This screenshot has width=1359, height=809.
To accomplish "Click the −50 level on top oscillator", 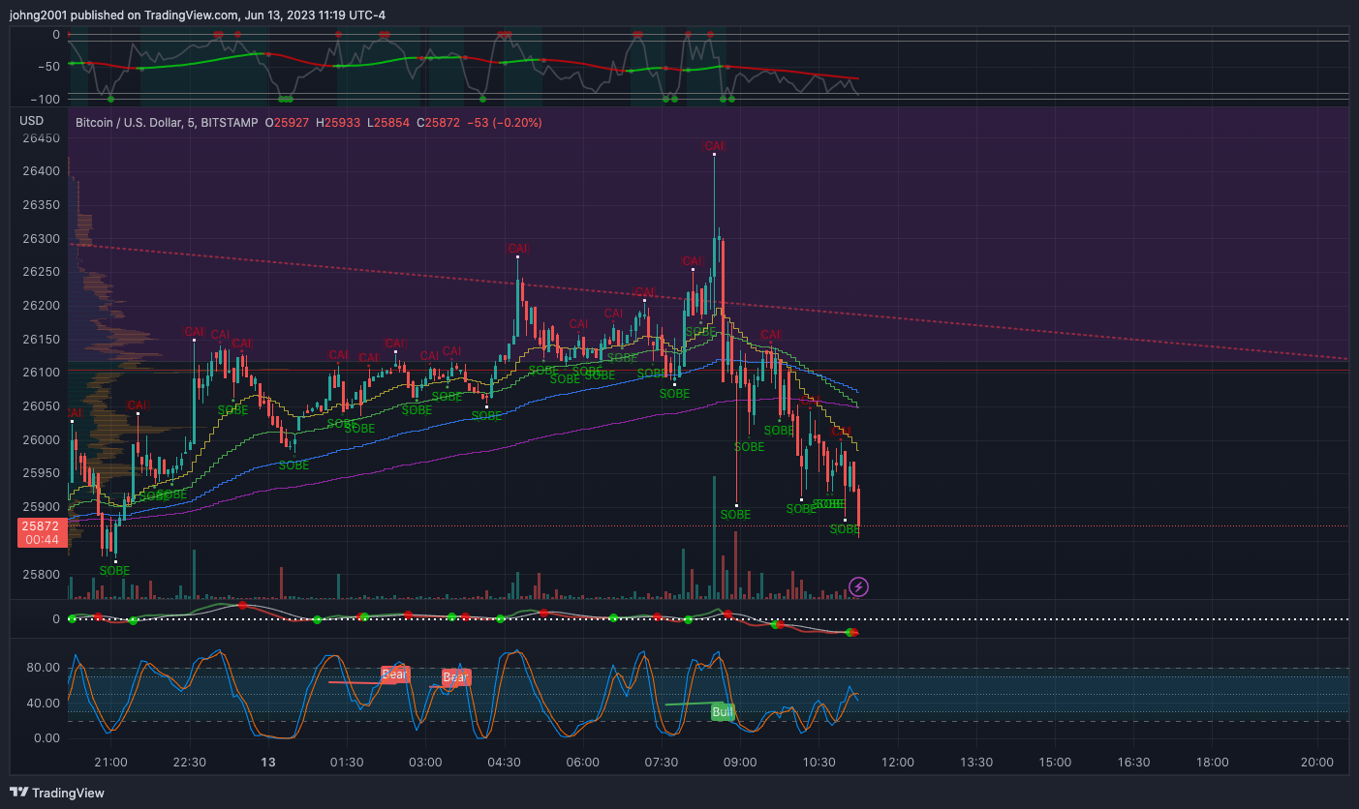I will coord(46,67).
